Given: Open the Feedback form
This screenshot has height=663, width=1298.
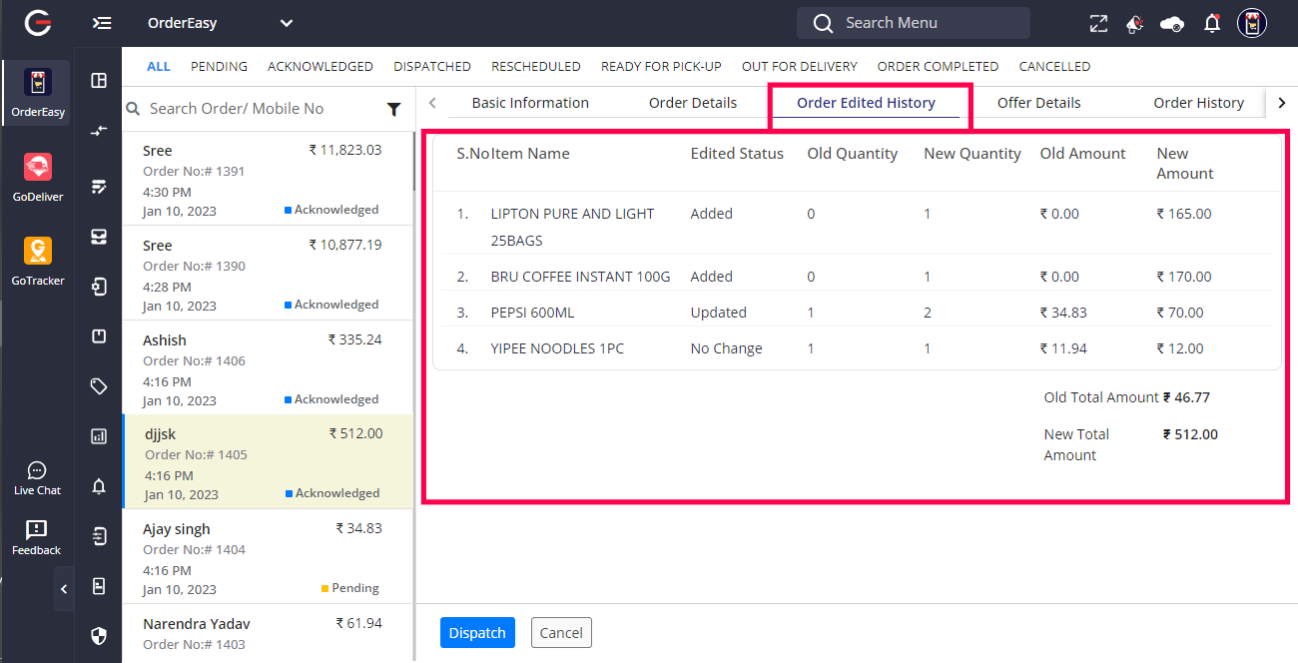Looking at the screenshot, I should coord(37,538).
